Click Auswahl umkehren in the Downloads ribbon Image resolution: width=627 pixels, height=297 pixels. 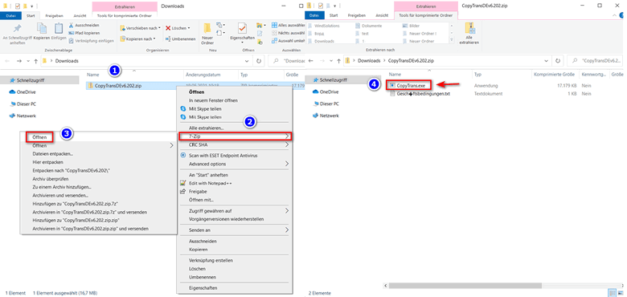289,40
